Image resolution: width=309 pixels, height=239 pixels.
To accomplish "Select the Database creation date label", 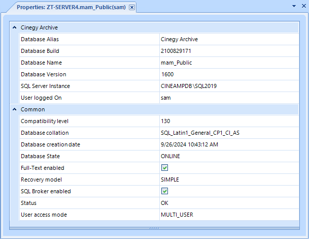I will [x=50, y=144].
